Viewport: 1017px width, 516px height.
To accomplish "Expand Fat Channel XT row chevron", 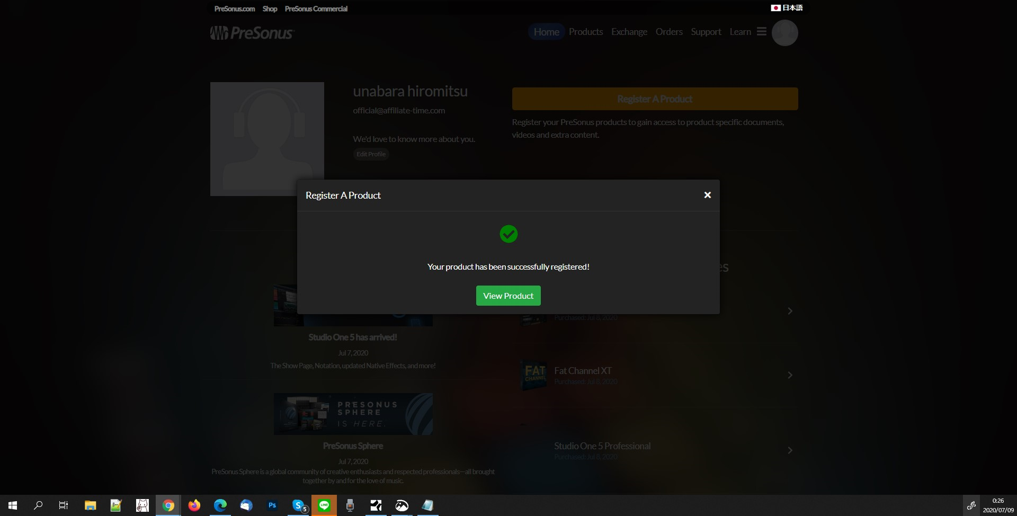I will tap(790, 375).
